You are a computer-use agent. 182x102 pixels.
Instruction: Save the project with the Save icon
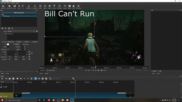tap(15, 7)
